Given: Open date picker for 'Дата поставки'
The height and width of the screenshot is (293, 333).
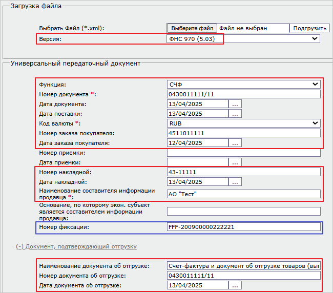Looking at the screenshot, I should (x=235, y=114).
